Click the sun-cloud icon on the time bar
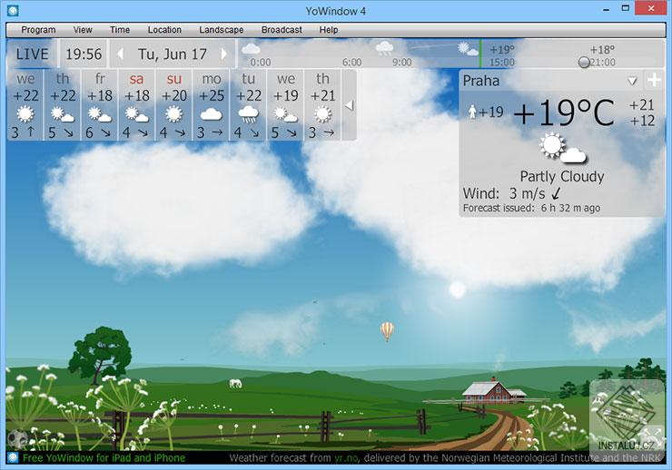Viewport: 672px width, 470px height. tap(468, 49)
